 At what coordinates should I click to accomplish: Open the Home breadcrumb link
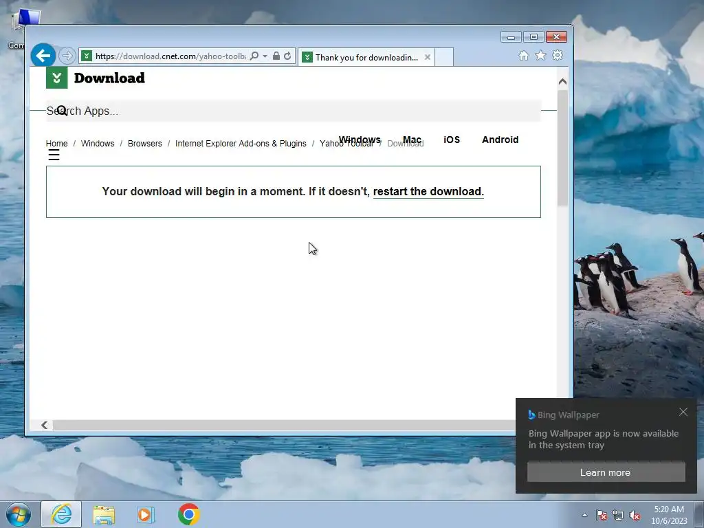pyautogui.click(x=56, y=144)
